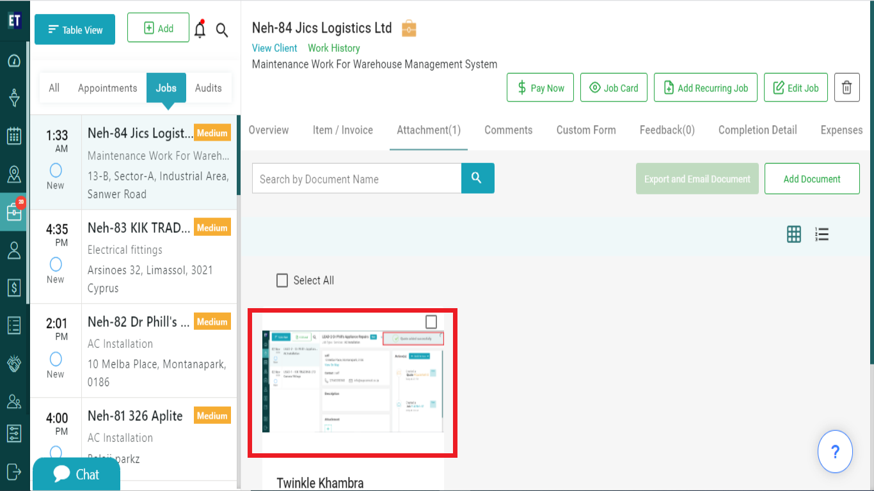
Task: Select the Neh-84 Jics Logistics job row
Action: coord(134,162)
